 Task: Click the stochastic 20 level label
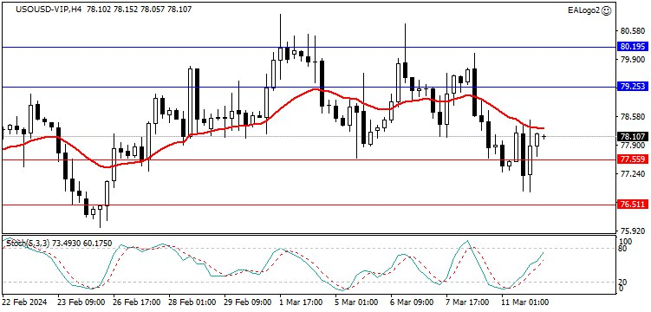click(622, 283)
